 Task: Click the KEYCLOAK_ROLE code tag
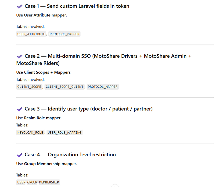[30, 132]
